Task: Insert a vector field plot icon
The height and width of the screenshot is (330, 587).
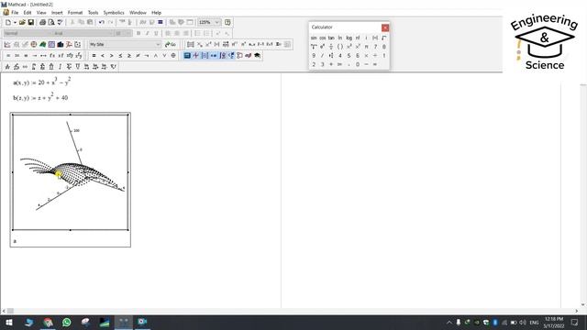Action: tap(77, 45)
